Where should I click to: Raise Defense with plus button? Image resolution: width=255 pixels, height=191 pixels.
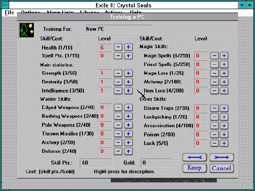(128, 151)
